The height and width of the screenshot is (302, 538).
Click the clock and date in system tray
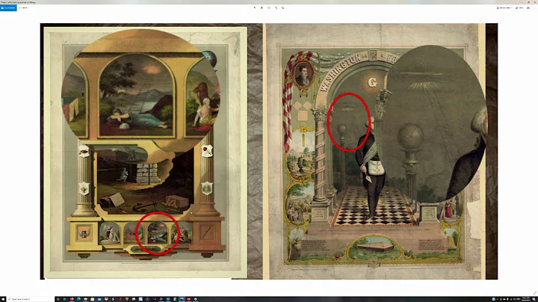[526, 299]
